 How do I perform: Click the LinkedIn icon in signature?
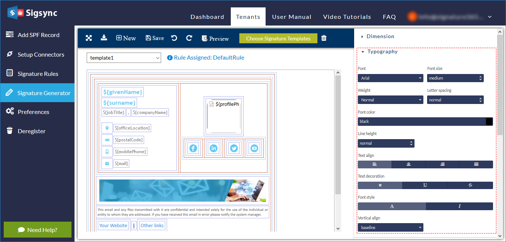(x=213, y=148)
